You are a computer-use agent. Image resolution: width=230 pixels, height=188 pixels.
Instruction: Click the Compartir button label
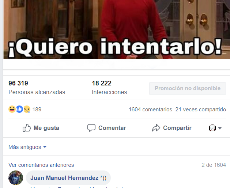point(177,128)
